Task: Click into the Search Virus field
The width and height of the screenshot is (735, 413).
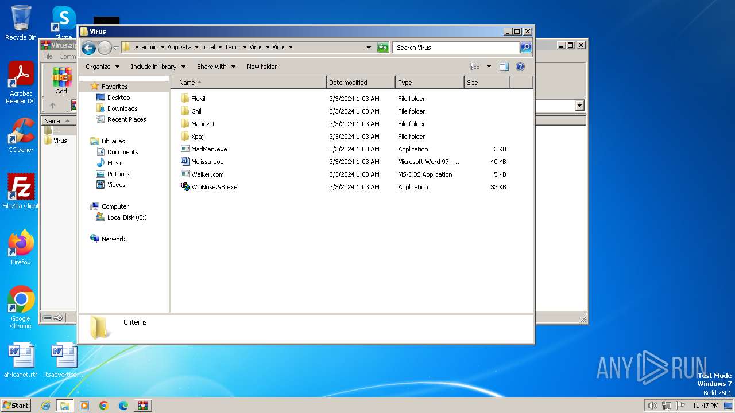Action: pos(456,48)
